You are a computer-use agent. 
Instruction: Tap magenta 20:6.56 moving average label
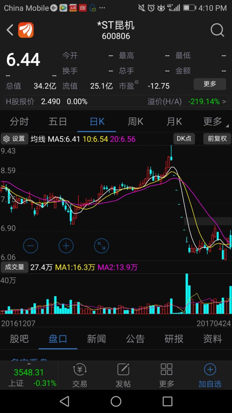(x=123, y=139)
